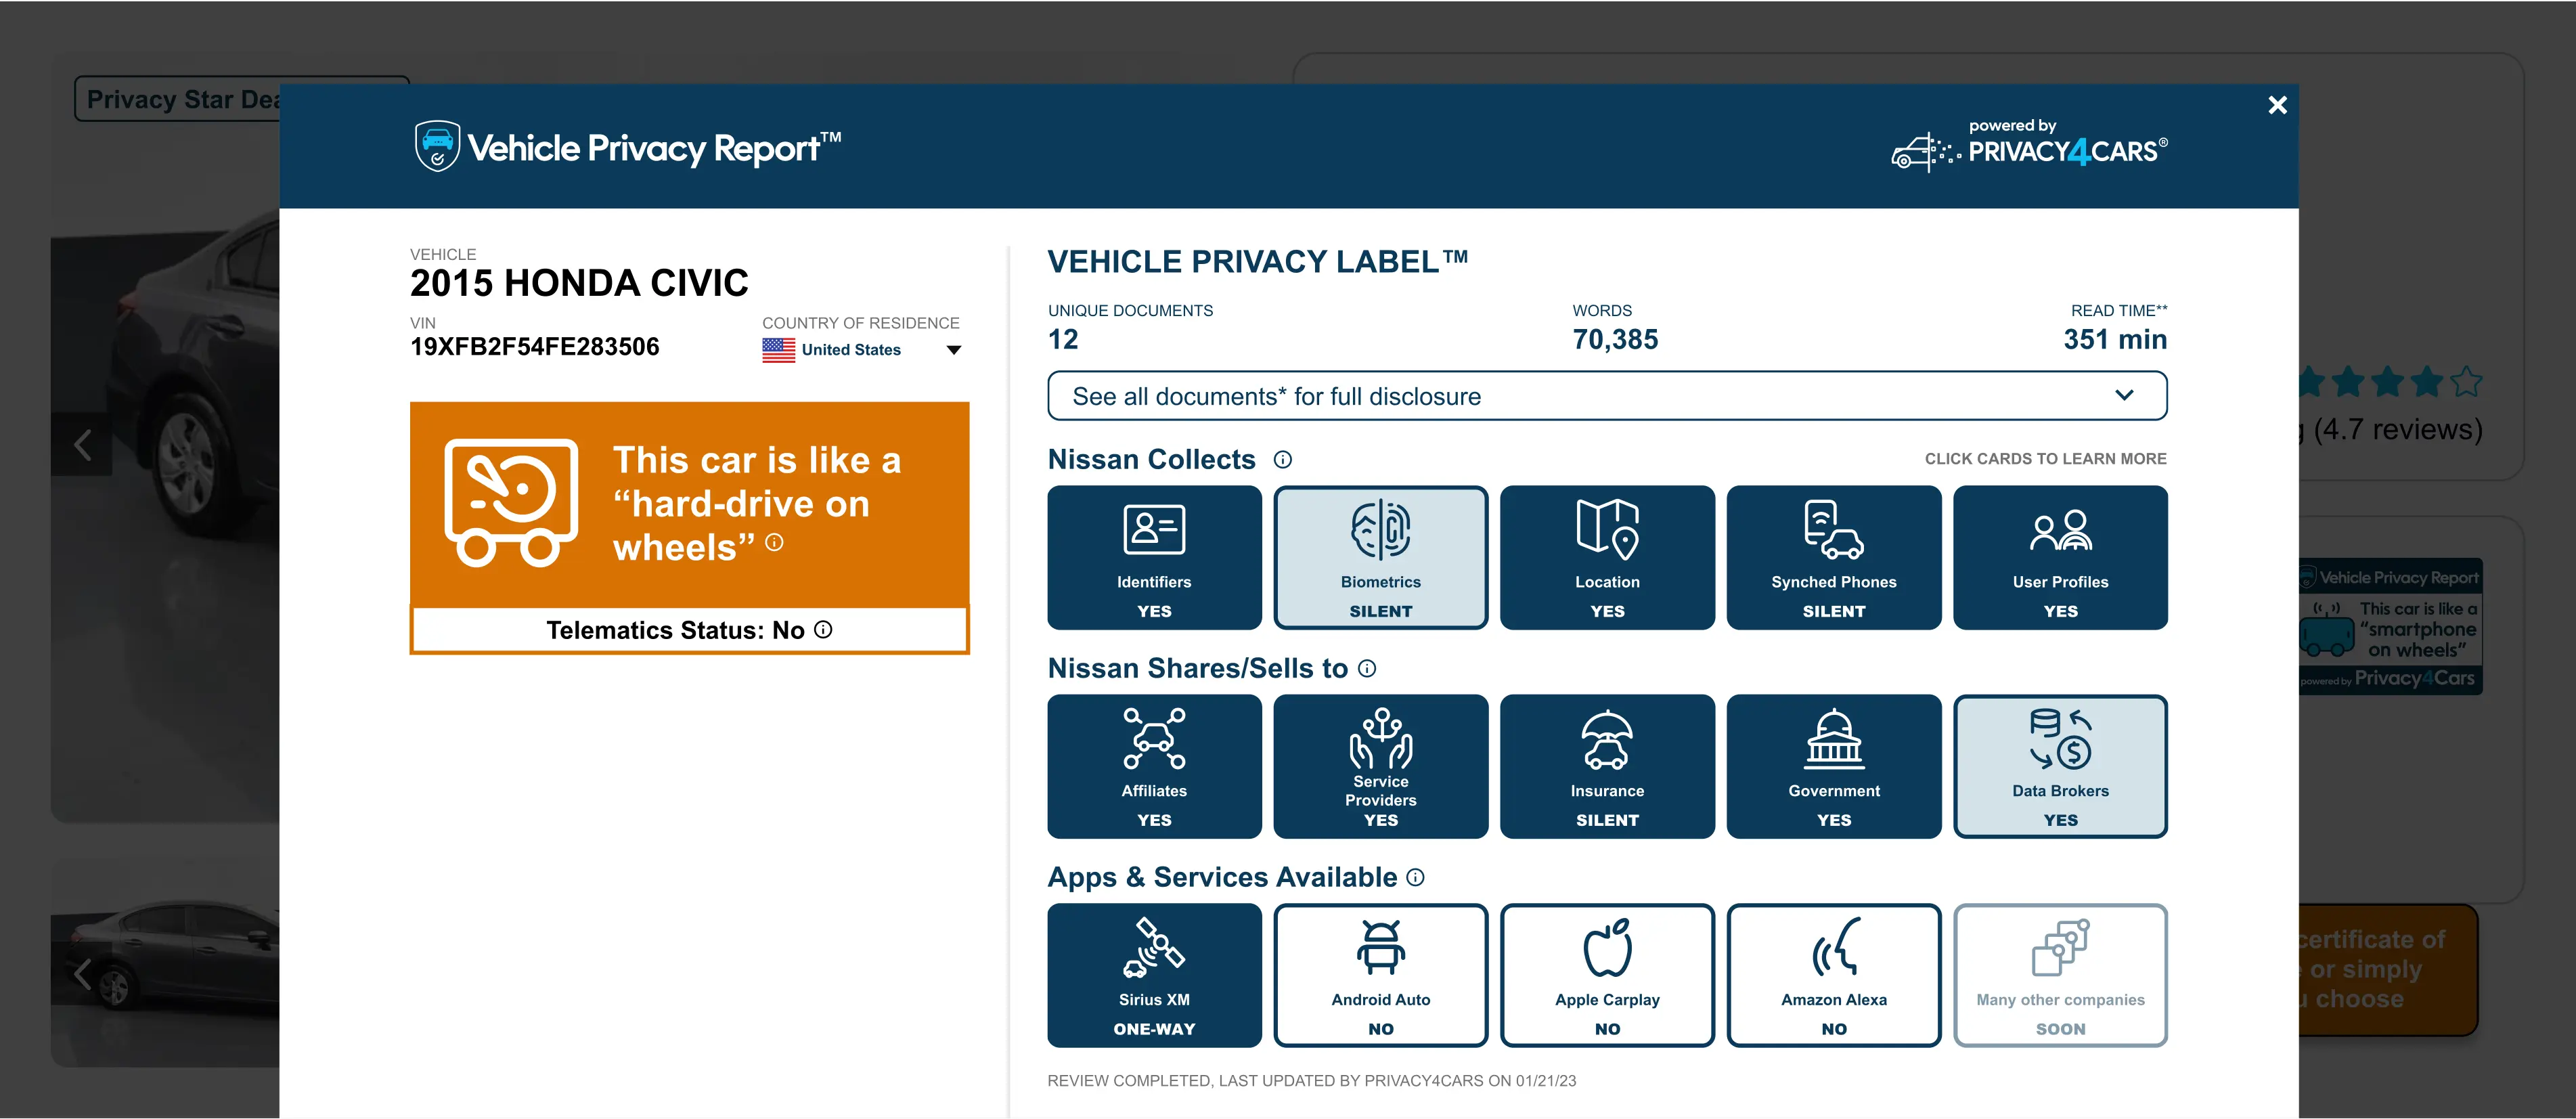Click info icon beside Nissan Shares/Sells to
2576x1119 pixels.
1367,669
